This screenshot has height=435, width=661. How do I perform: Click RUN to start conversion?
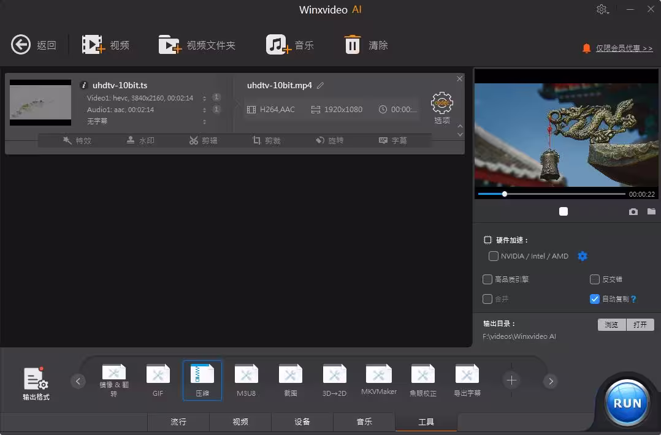(x=627, y=403)
